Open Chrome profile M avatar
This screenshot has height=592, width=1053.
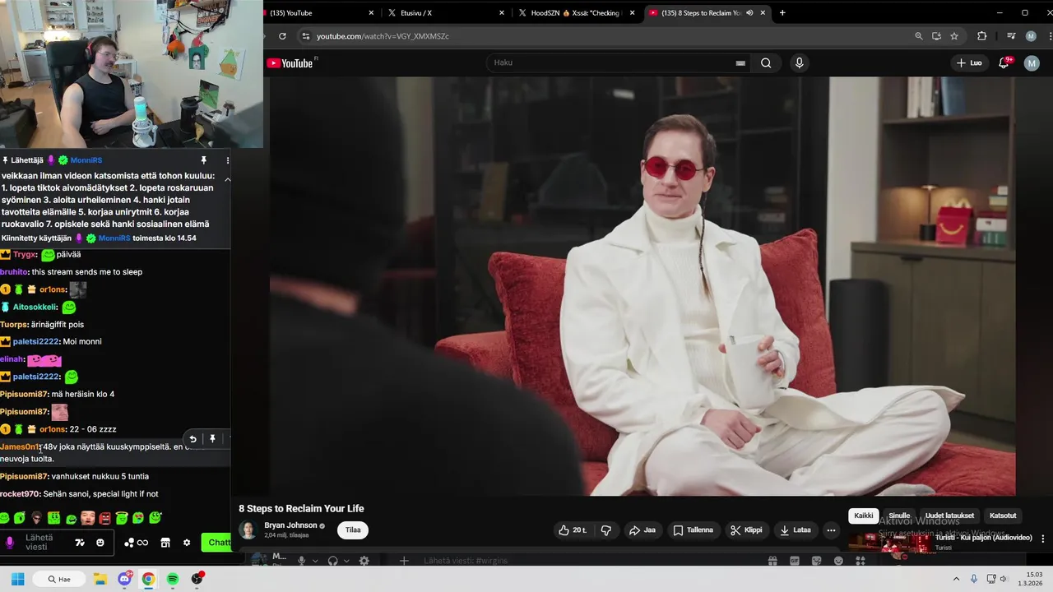click(x=1031, y=36)
